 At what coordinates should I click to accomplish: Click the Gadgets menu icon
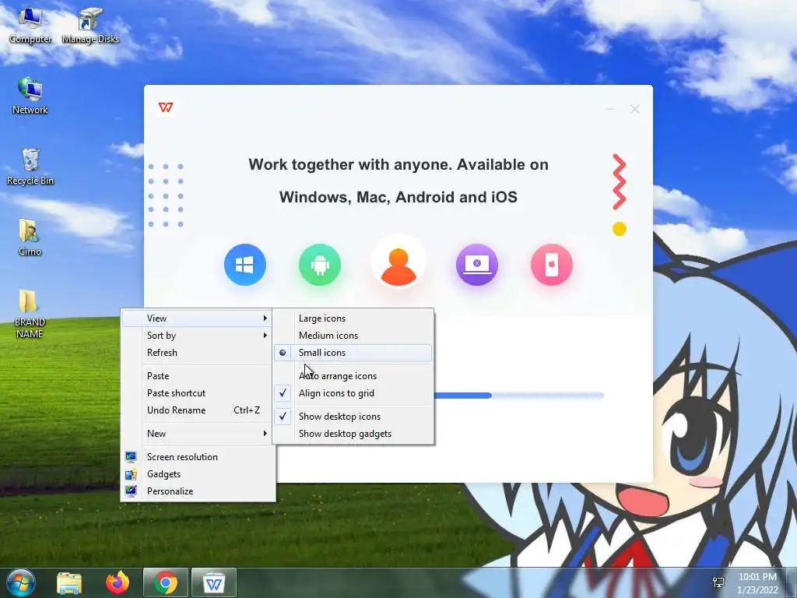[x=131, y=474]
